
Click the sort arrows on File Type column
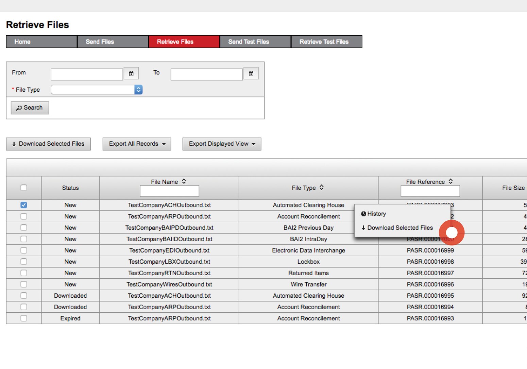(x=321, y=187)
